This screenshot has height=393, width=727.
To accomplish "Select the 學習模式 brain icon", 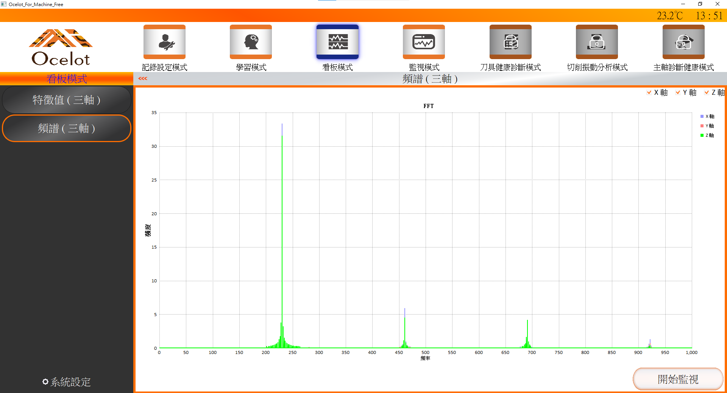I will coord(251,42).
